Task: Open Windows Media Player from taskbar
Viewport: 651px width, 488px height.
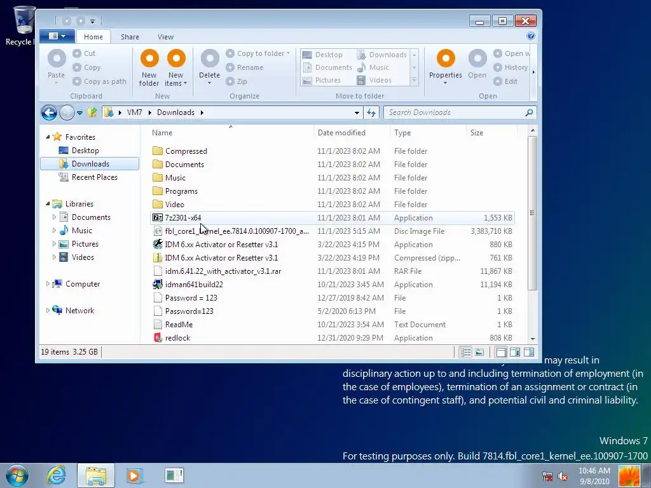Action: 134,475
